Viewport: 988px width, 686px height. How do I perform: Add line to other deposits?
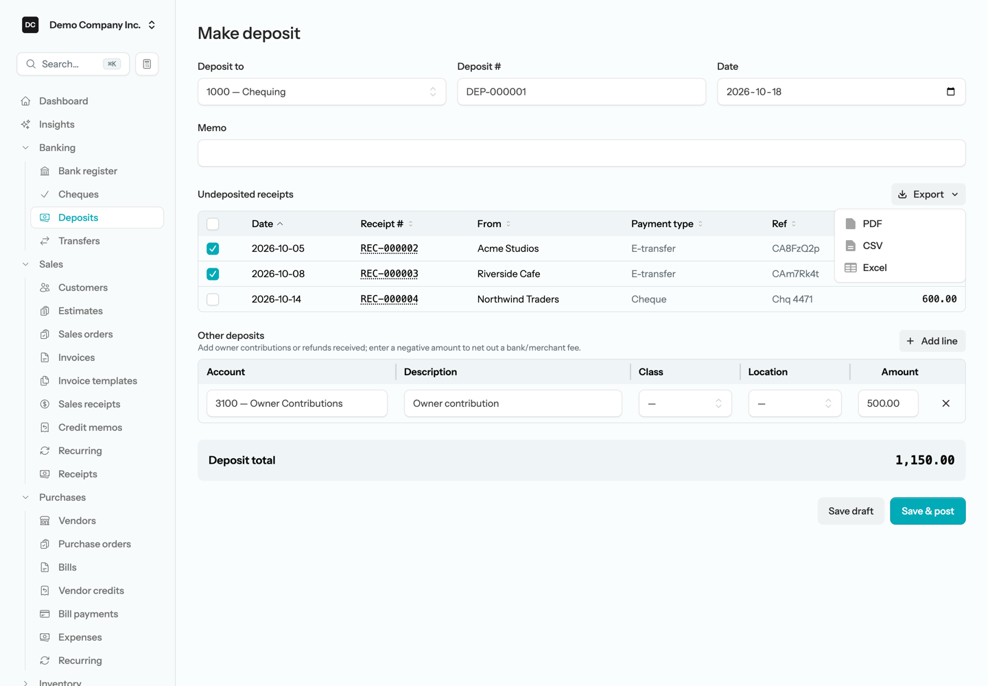pos(932,341)
